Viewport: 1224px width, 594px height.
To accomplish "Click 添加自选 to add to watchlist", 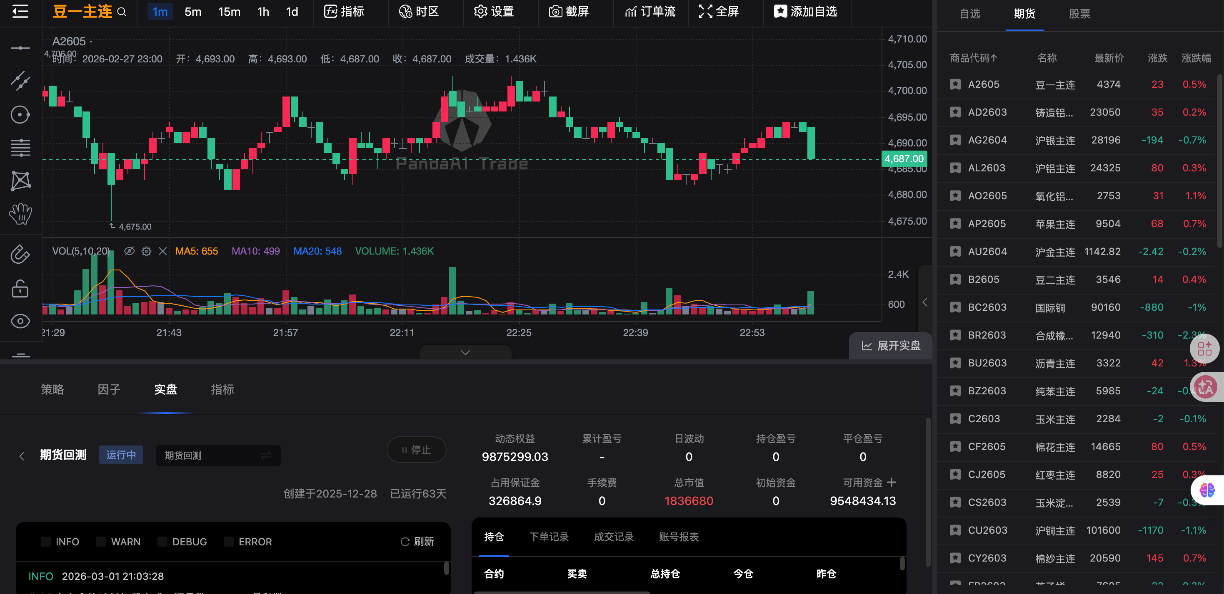I will [806, 11].
